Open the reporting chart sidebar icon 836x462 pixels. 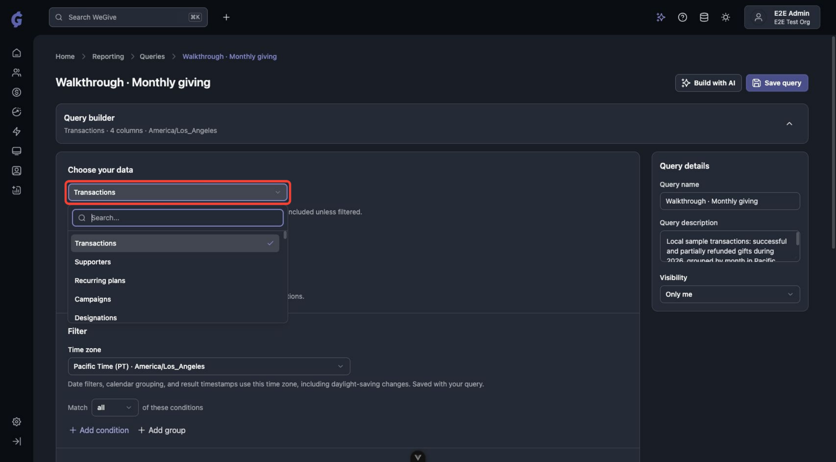(x=17, y=190)
